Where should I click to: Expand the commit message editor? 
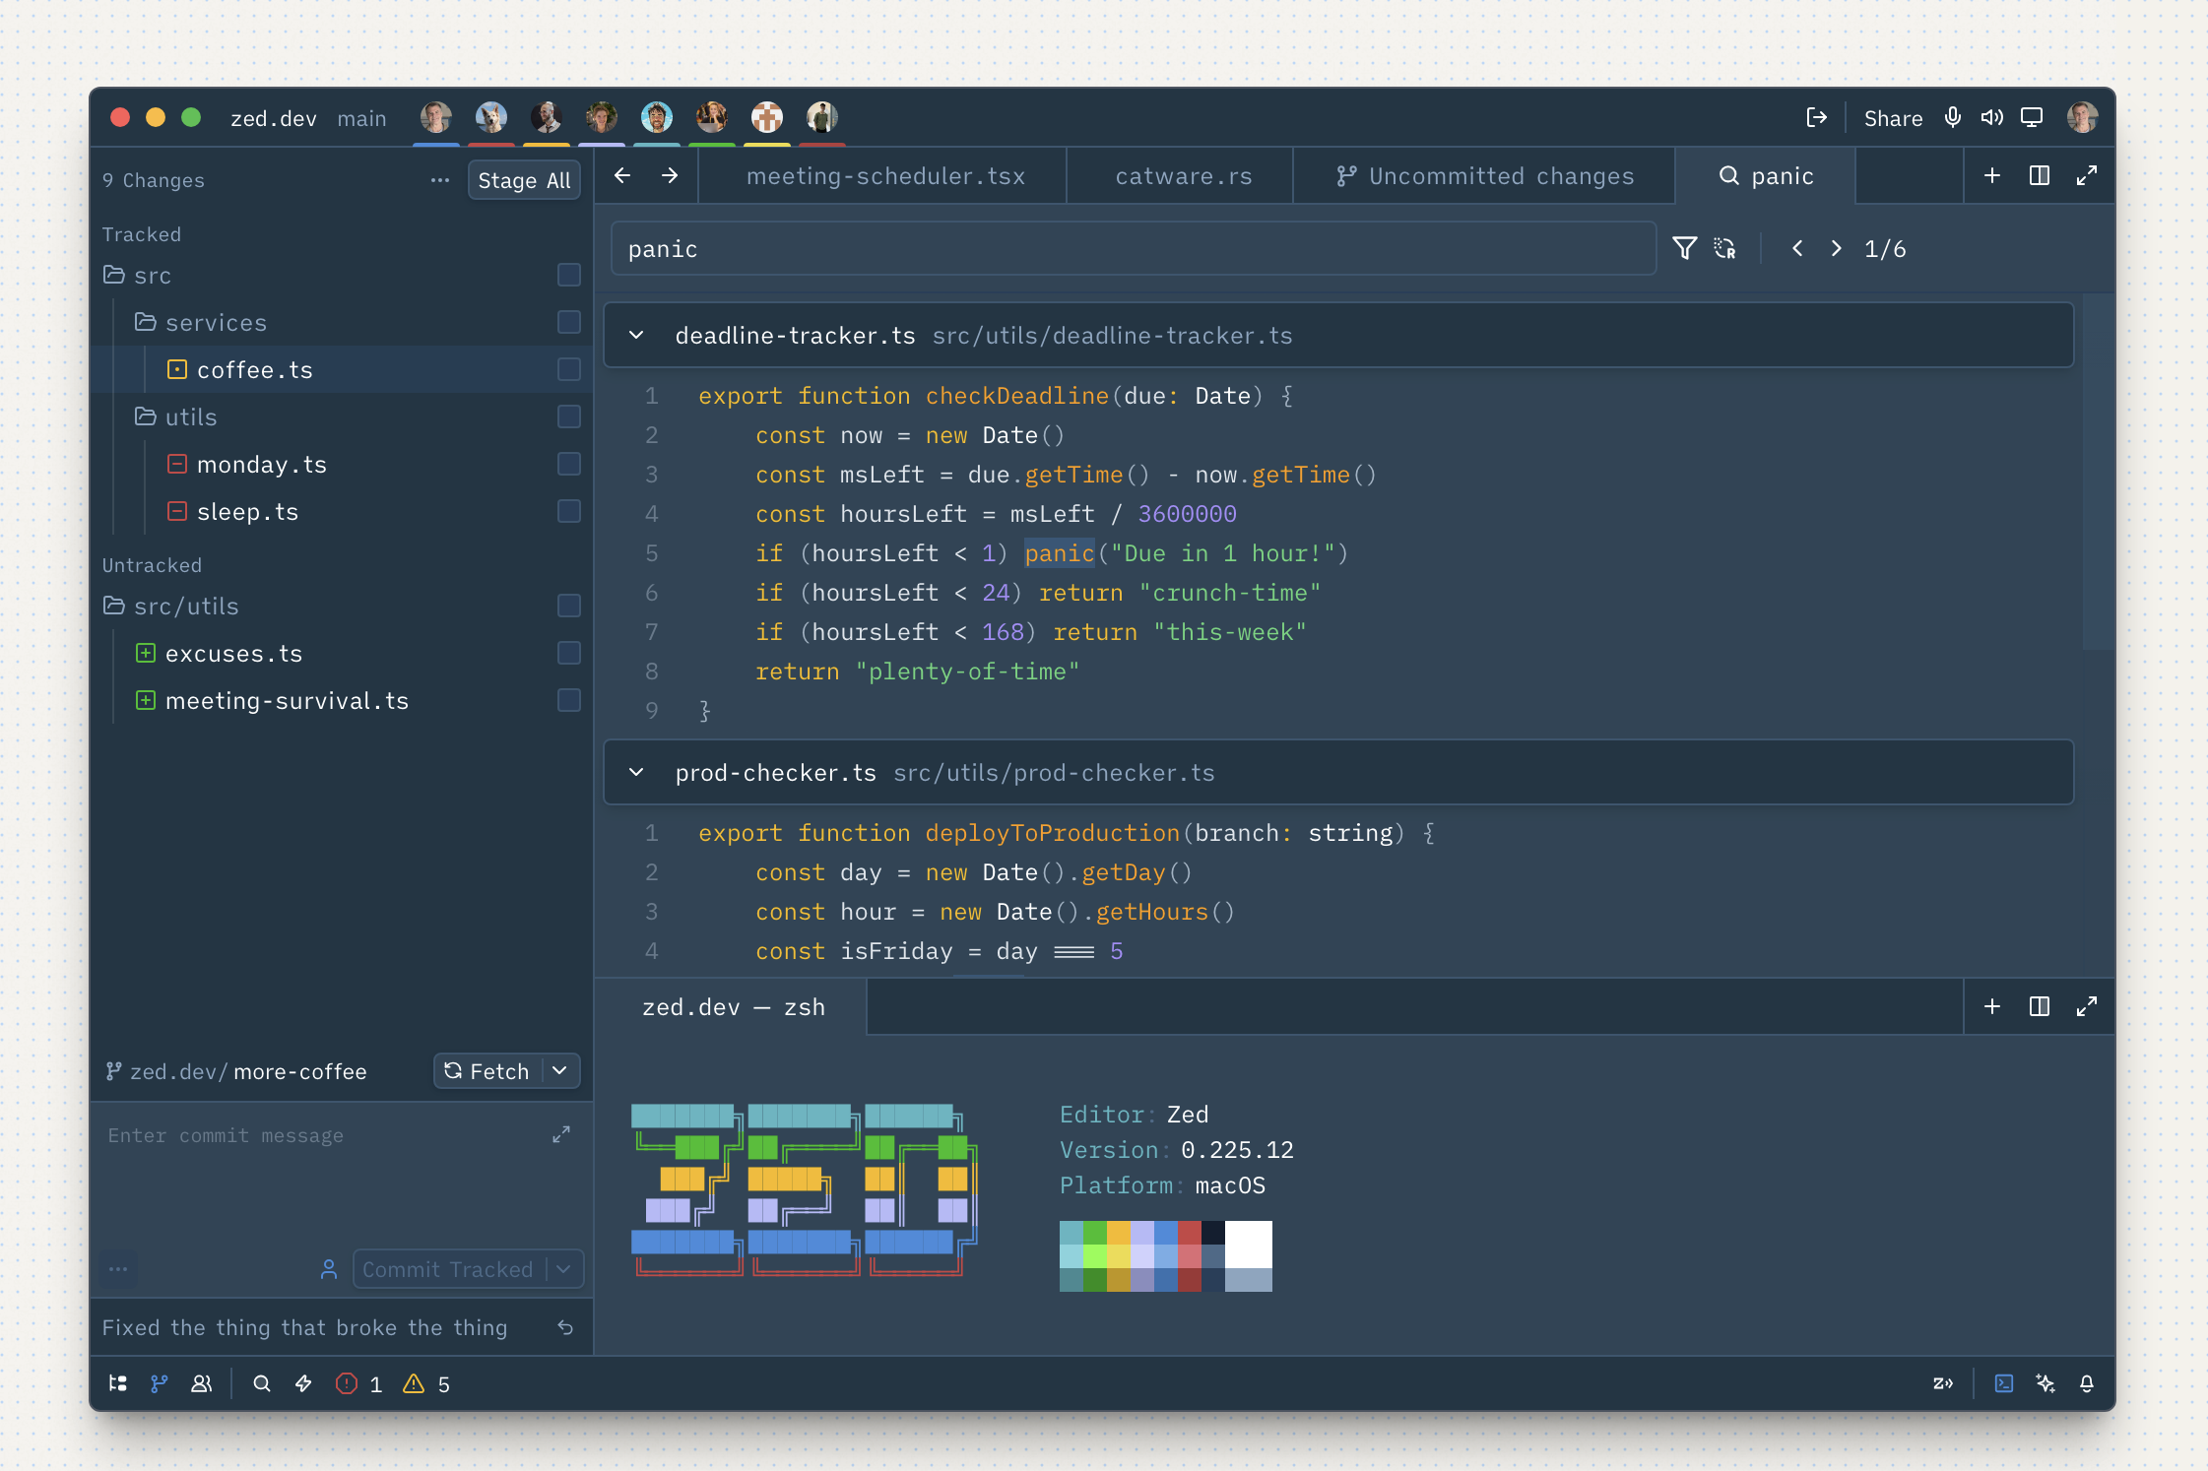pos(561,1134)
